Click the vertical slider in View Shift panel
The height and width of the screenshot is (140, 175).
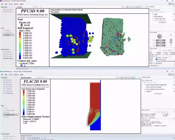point(171,41)
